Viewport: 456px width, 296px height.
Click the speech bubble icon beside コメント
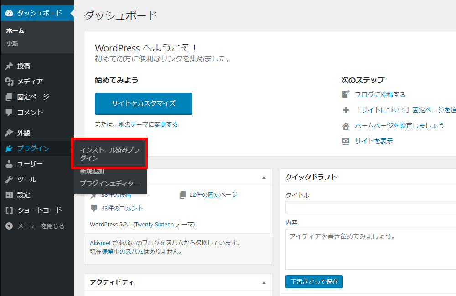click(9, 112)
